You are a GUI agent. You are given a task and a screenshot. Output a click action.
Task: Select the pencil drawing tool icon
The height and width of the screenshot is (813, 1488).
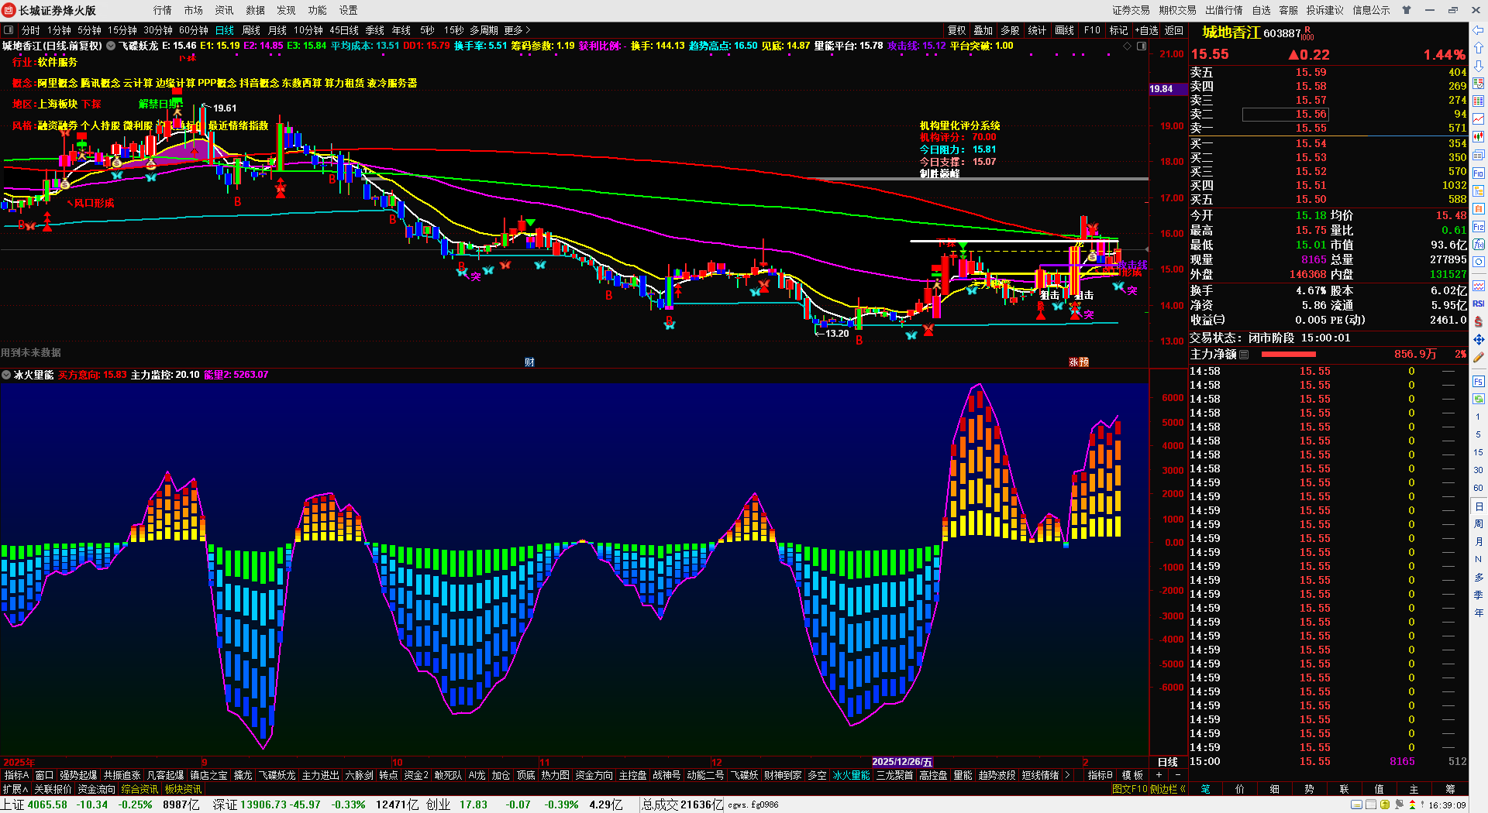(1479, 358)
